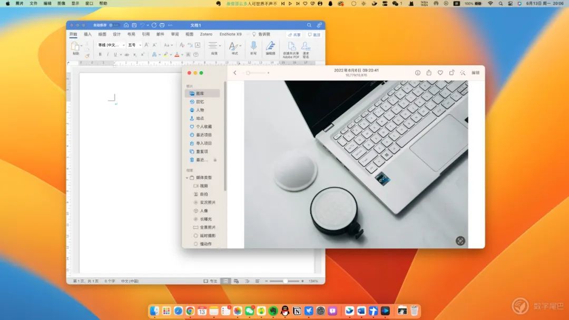Open WeChat from the Dock
The width and height of the screenshot is (569, 320).
(249, 311)
